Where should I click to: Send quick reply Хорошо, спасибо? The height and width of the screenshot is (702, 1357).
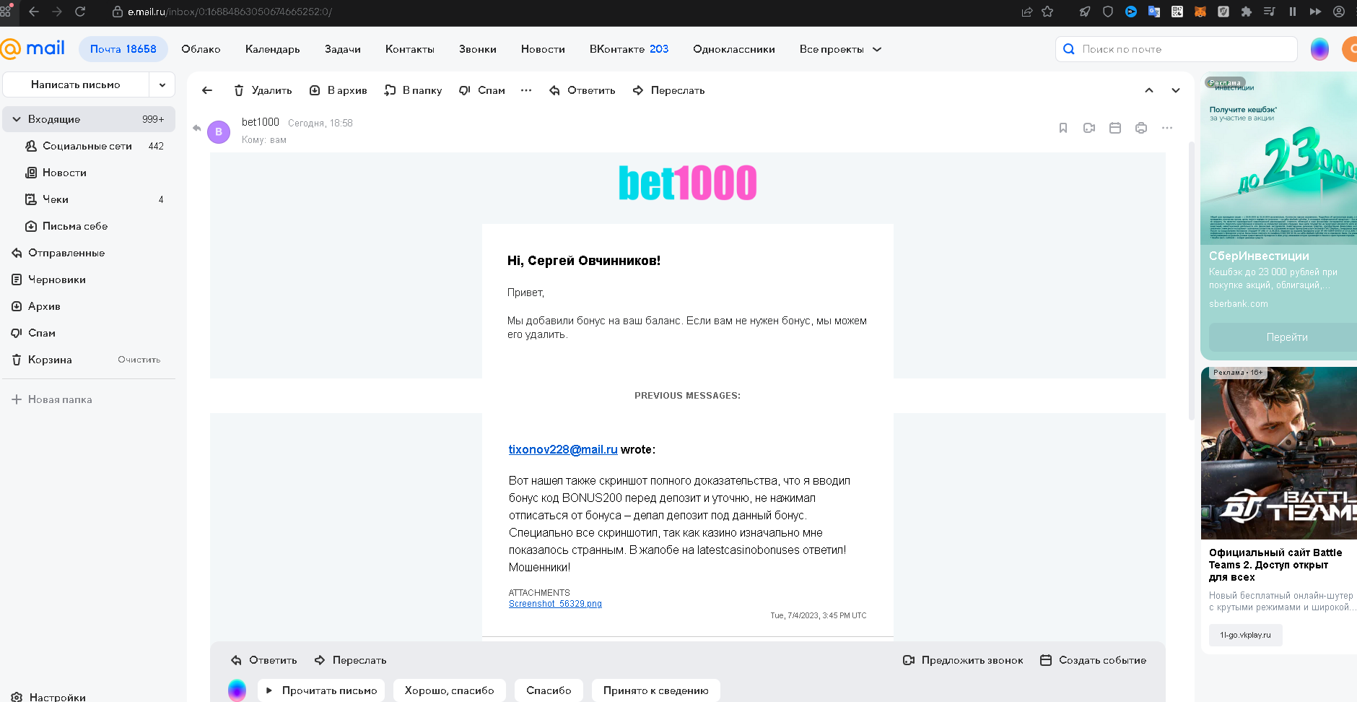pos(450,690)
